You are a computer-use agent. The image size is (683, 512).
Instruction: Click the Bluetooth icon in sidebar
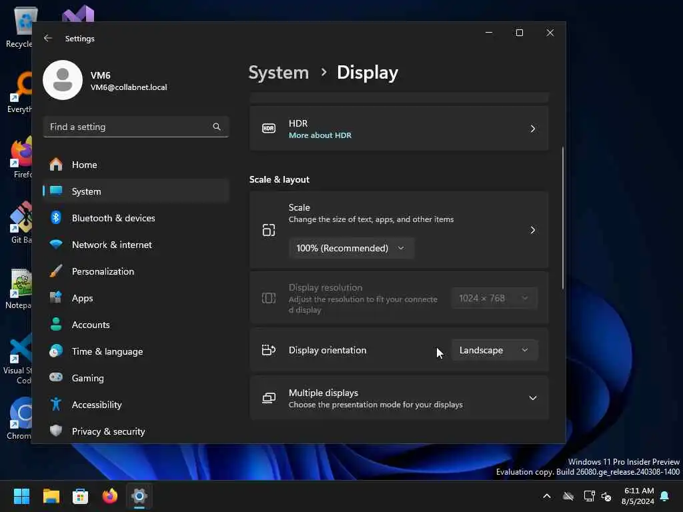(x=56, y=218)
